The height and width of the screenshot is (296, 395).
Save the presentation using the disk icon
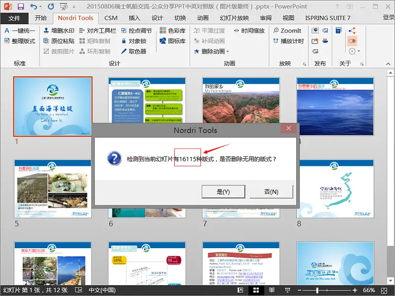coord(21,6)
